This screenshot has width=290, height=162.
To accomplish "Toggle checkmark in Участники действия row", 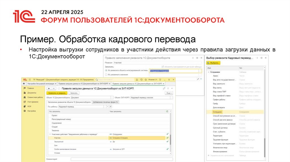I will point(167,134).
